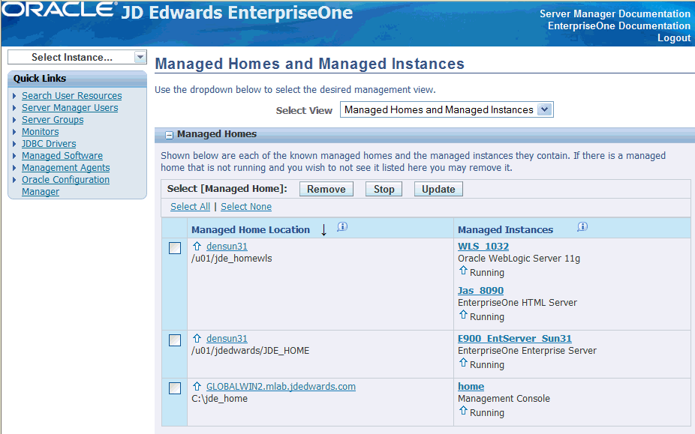Open Server Manager Users quick link
Screen dimensions: 695x434
pos(70,108)
